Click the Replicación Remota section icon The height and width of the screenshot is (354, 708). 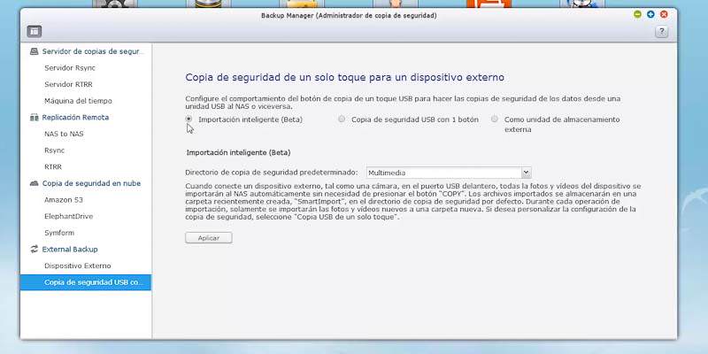(34, 118)
